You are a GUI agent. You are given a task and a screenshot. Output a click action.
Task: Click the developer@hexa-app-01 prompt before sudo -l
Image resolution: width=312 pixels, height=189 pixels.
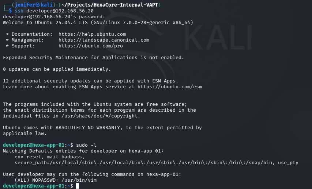tap(34, 145)
